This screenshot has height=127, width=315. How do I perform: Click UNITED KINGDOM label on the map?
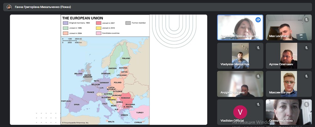[x=87, y=76]
